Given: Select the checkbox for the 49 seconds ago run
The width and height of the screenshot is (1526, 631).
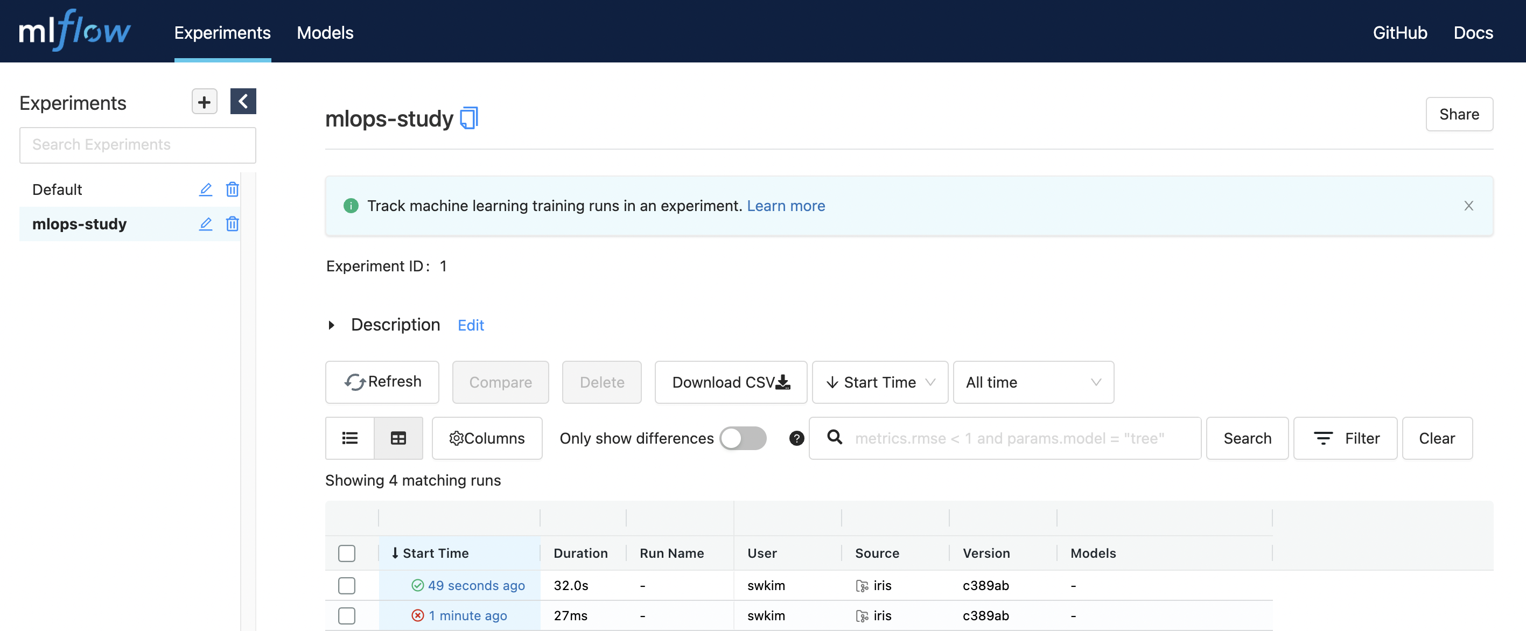Looking at the screenshot, I should (x=347, y=585).
